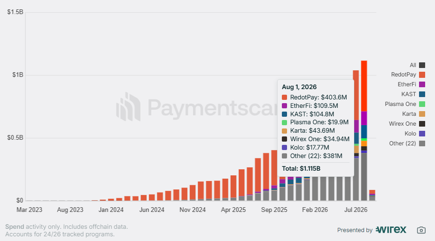
Task: Click the 'Feb 2026' x-axis label
Action: click(315, 210)
